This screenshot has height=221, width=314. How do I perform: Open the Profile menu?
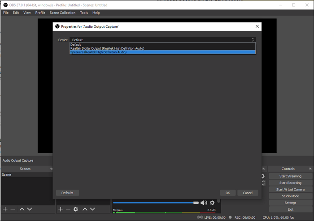[x=40, y=13]
